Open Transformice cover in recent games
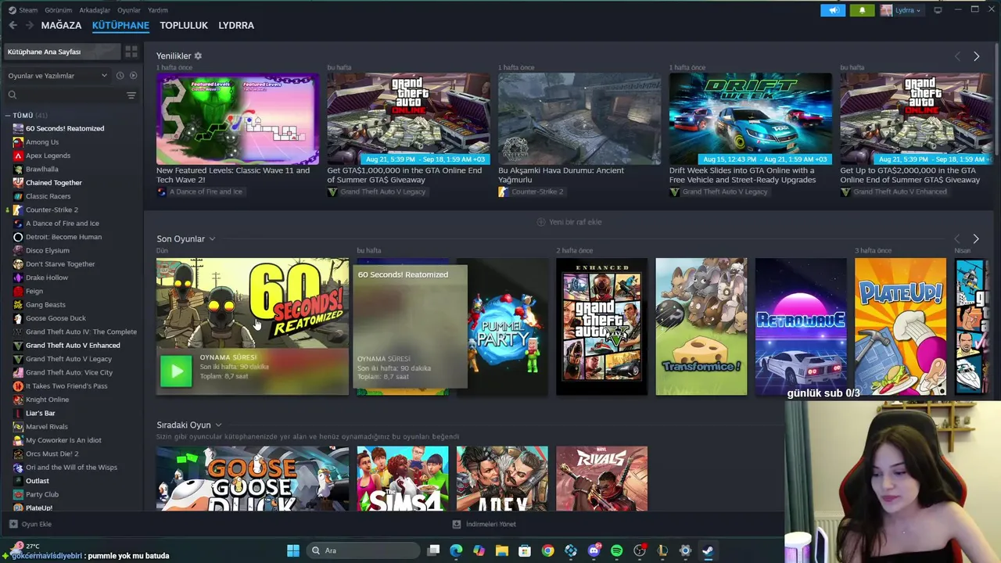This screenshot has height=563, width=1001. [701, 327]
